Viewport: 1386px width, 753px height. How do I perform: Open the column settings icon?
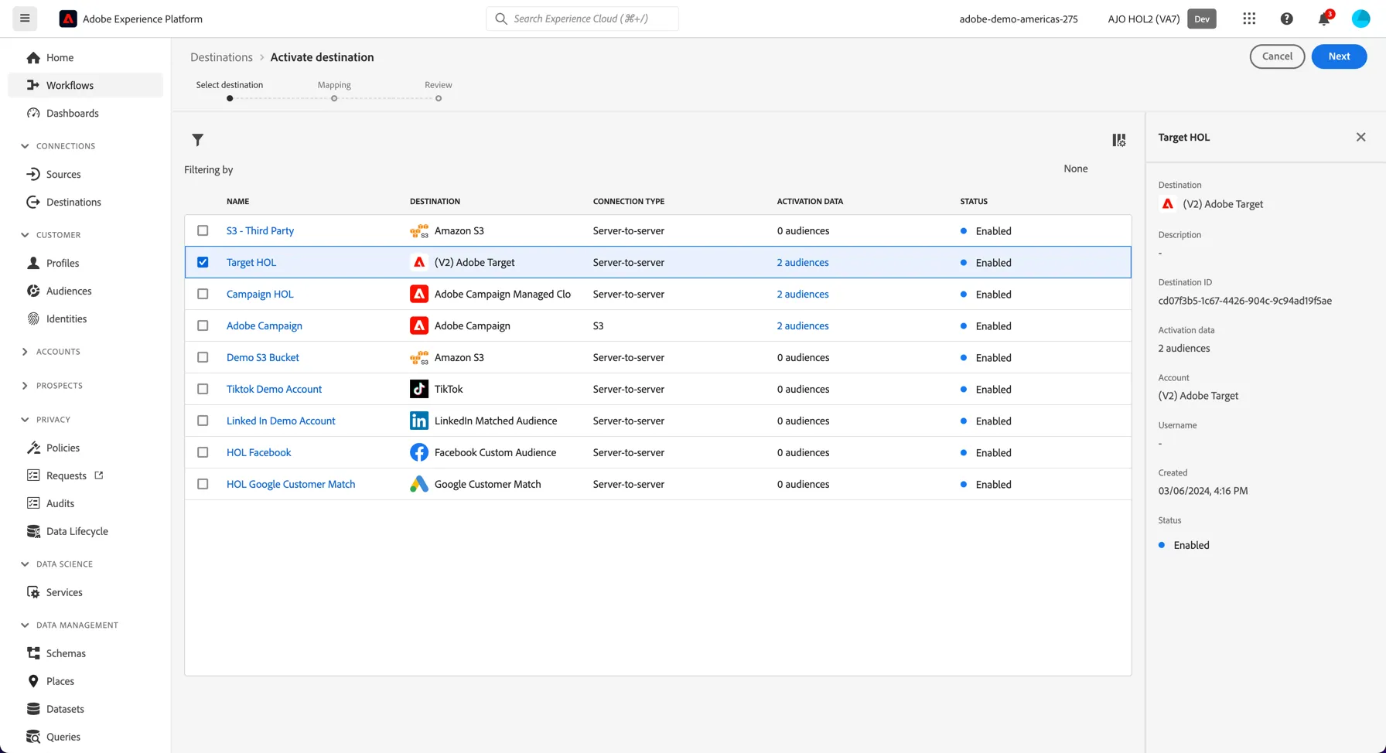1119,140
